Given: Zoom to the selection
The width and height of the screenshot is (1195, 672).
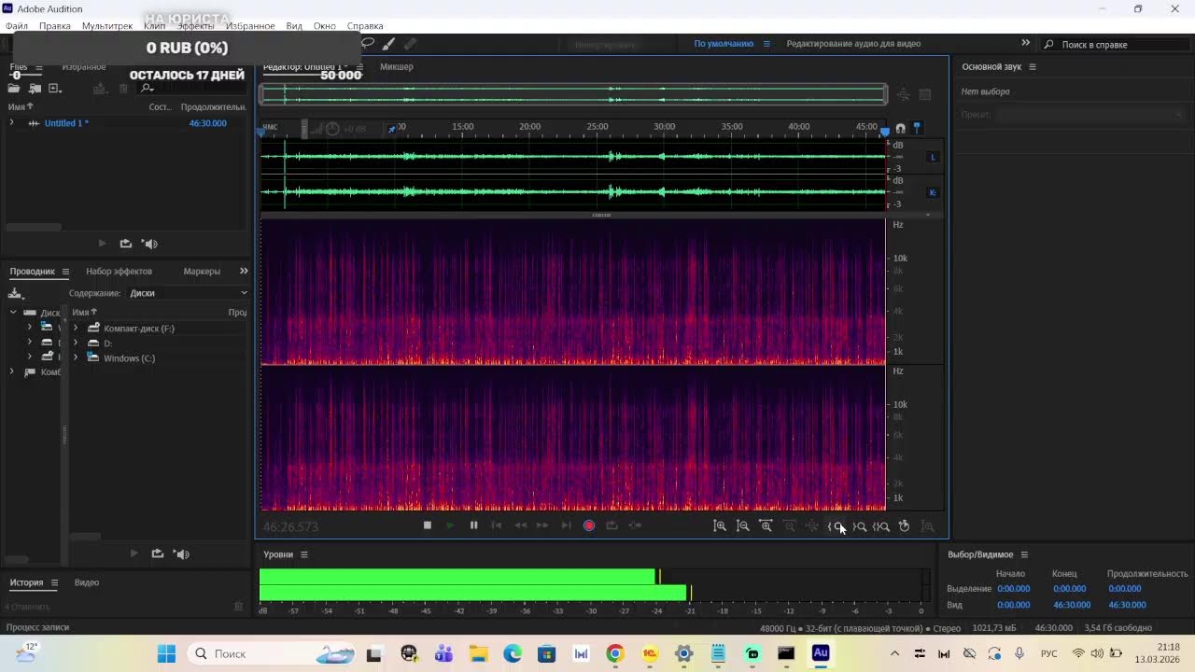Looking at the screenshot, I should point(881,526).
